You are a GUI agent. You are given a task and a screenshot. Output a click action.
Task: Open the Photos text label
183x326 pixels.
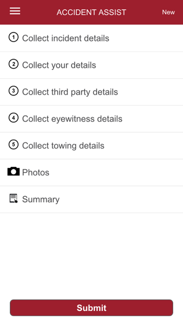[35, 172]
